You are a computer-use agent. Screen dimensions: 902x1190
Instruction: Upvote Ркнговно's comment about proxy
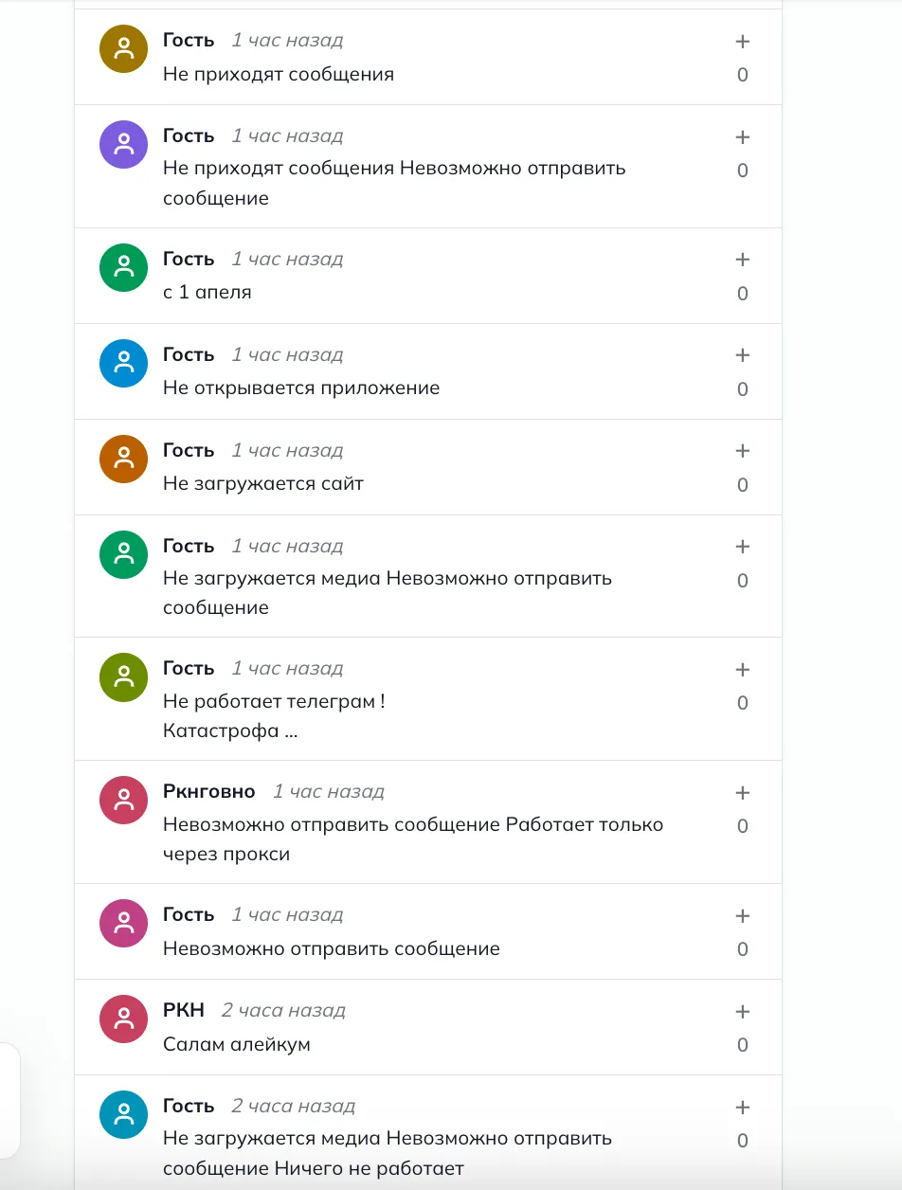pos(743,793)
